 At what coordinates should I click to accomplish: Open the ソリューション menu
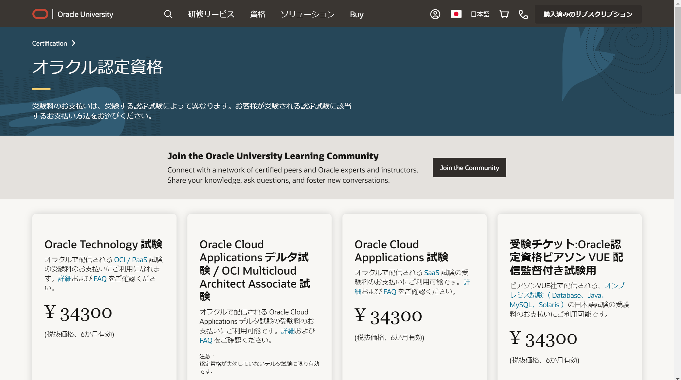(x=308, y=14)
